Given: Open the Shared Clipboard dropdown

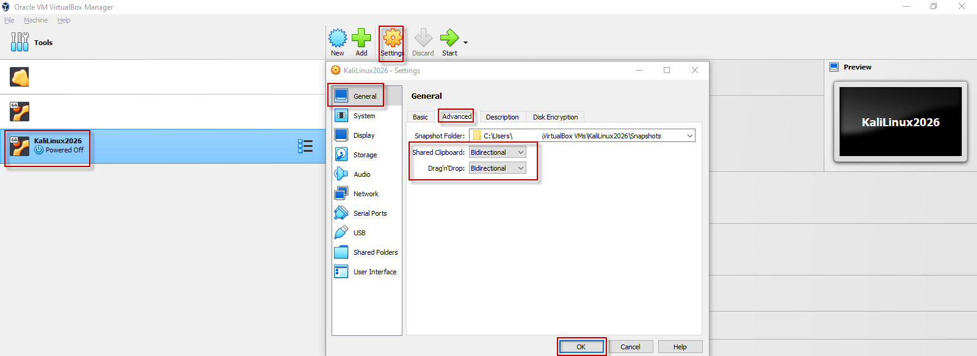Looking at the screenshot, I should pos(497,152).
